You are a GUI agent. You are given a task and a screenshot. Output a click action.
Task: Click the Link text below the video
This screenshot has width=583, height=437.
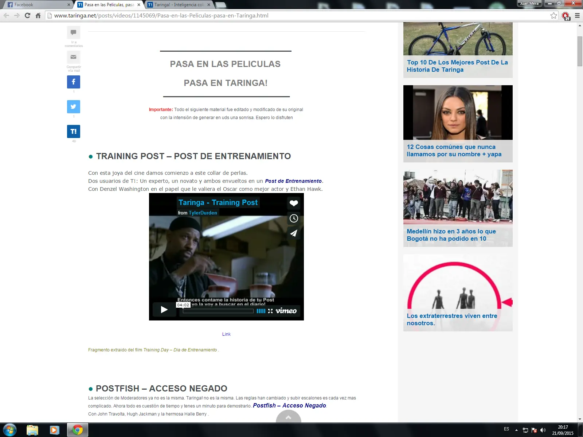pyautogui.click(x=226, y=334)
